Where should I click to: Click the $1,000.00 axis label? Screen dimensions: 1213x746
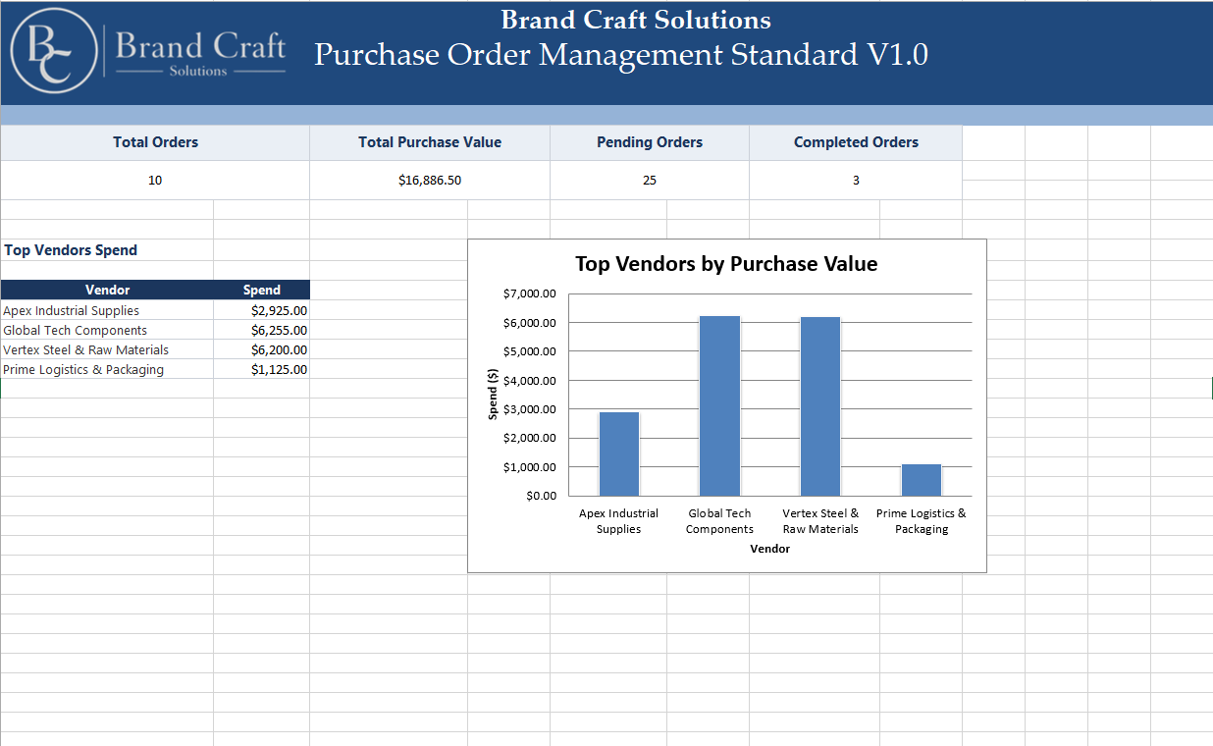[530, 467]
